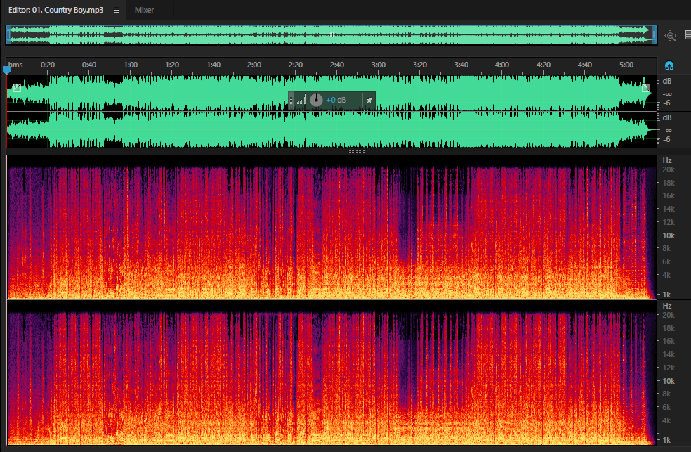Click the blue headphones icon by the ruler
This screenshot has height=452, width=691.
click(x=669, y=66)
